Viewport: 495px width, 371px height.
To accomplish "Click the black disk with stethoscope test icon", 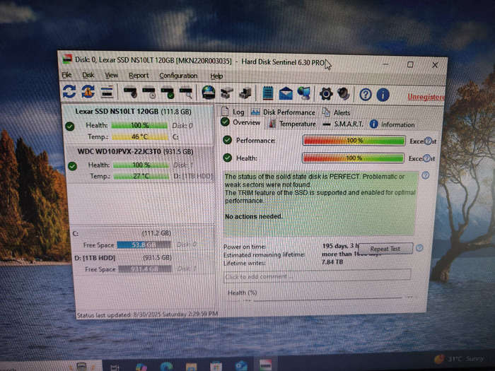I will [130, 93].
